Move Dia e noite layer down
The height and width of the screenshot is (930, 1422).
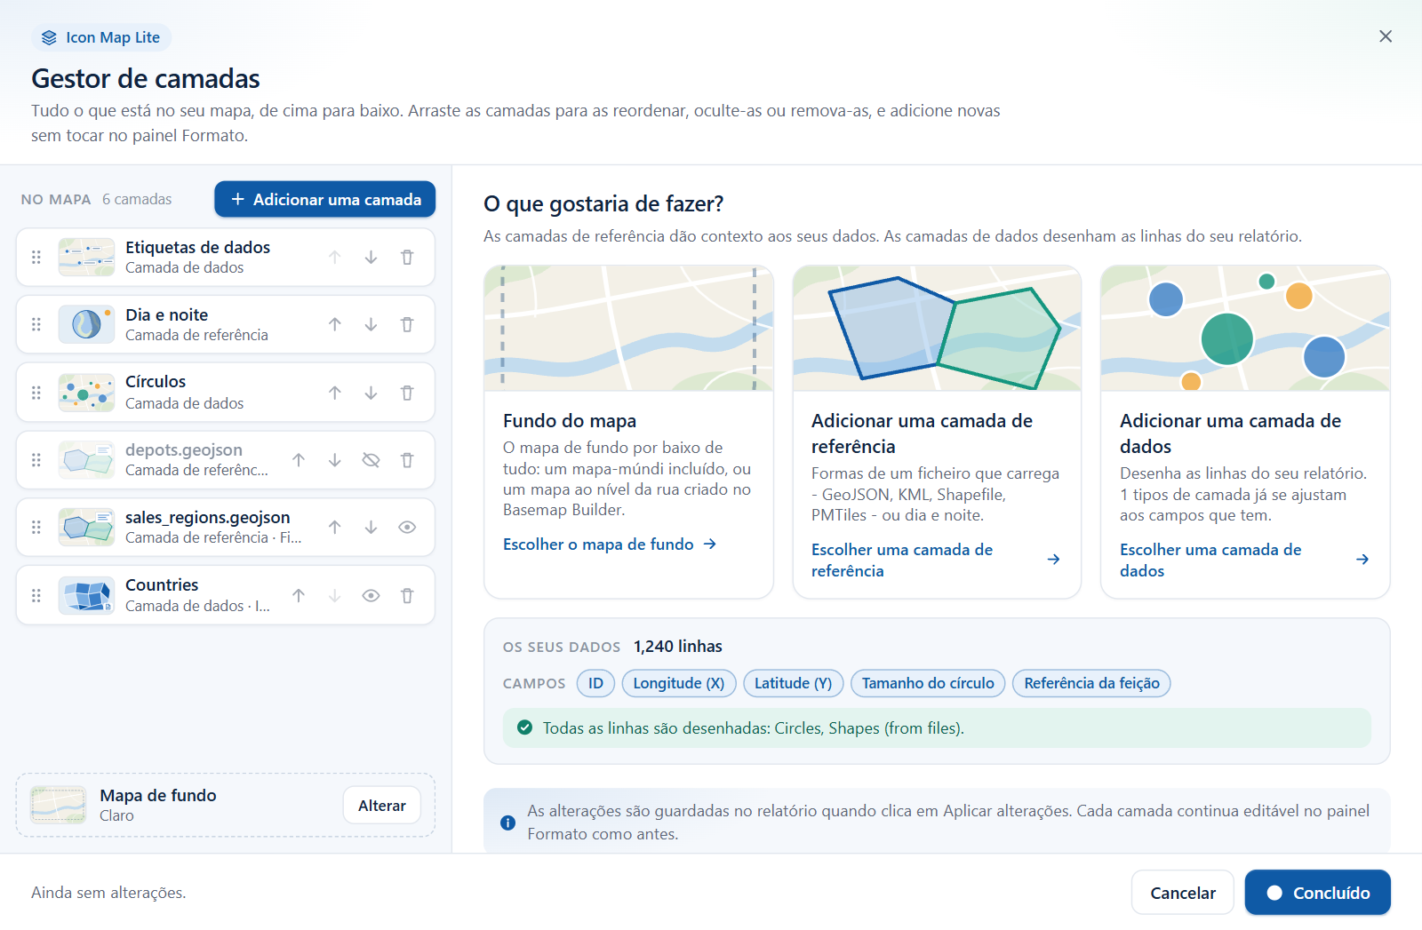pyautogui.click(x=371, y=325)
